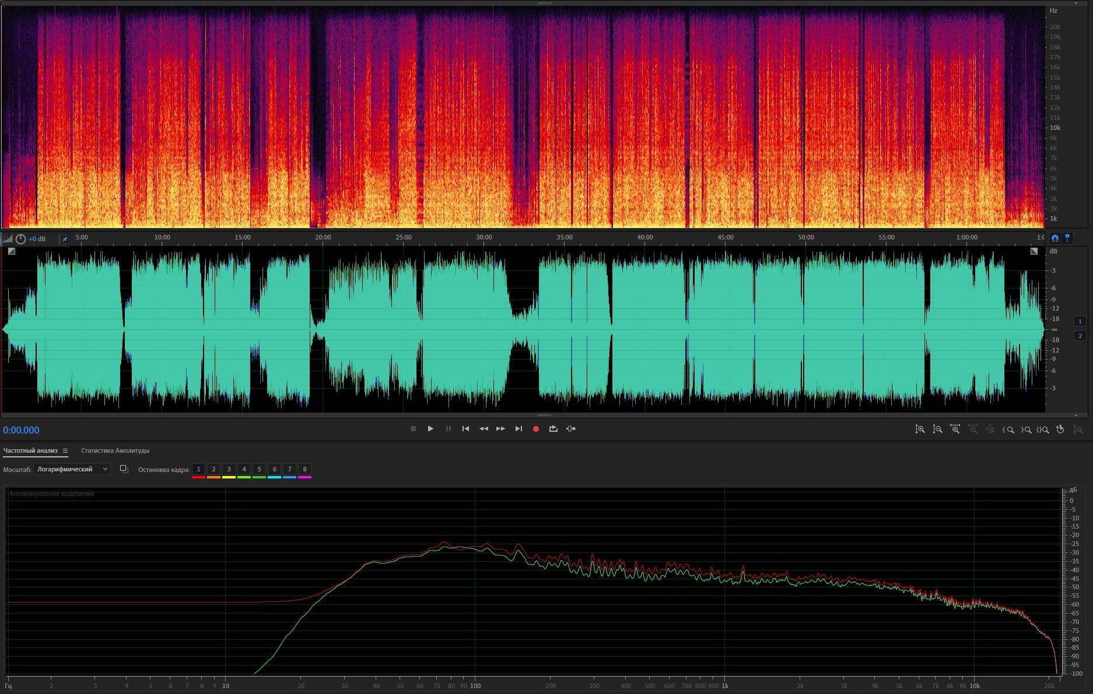Open the Частотный анализ panel menu icon
This screenshot has height=694, width=1093.
pyautogui.click(x=65, y=450)
